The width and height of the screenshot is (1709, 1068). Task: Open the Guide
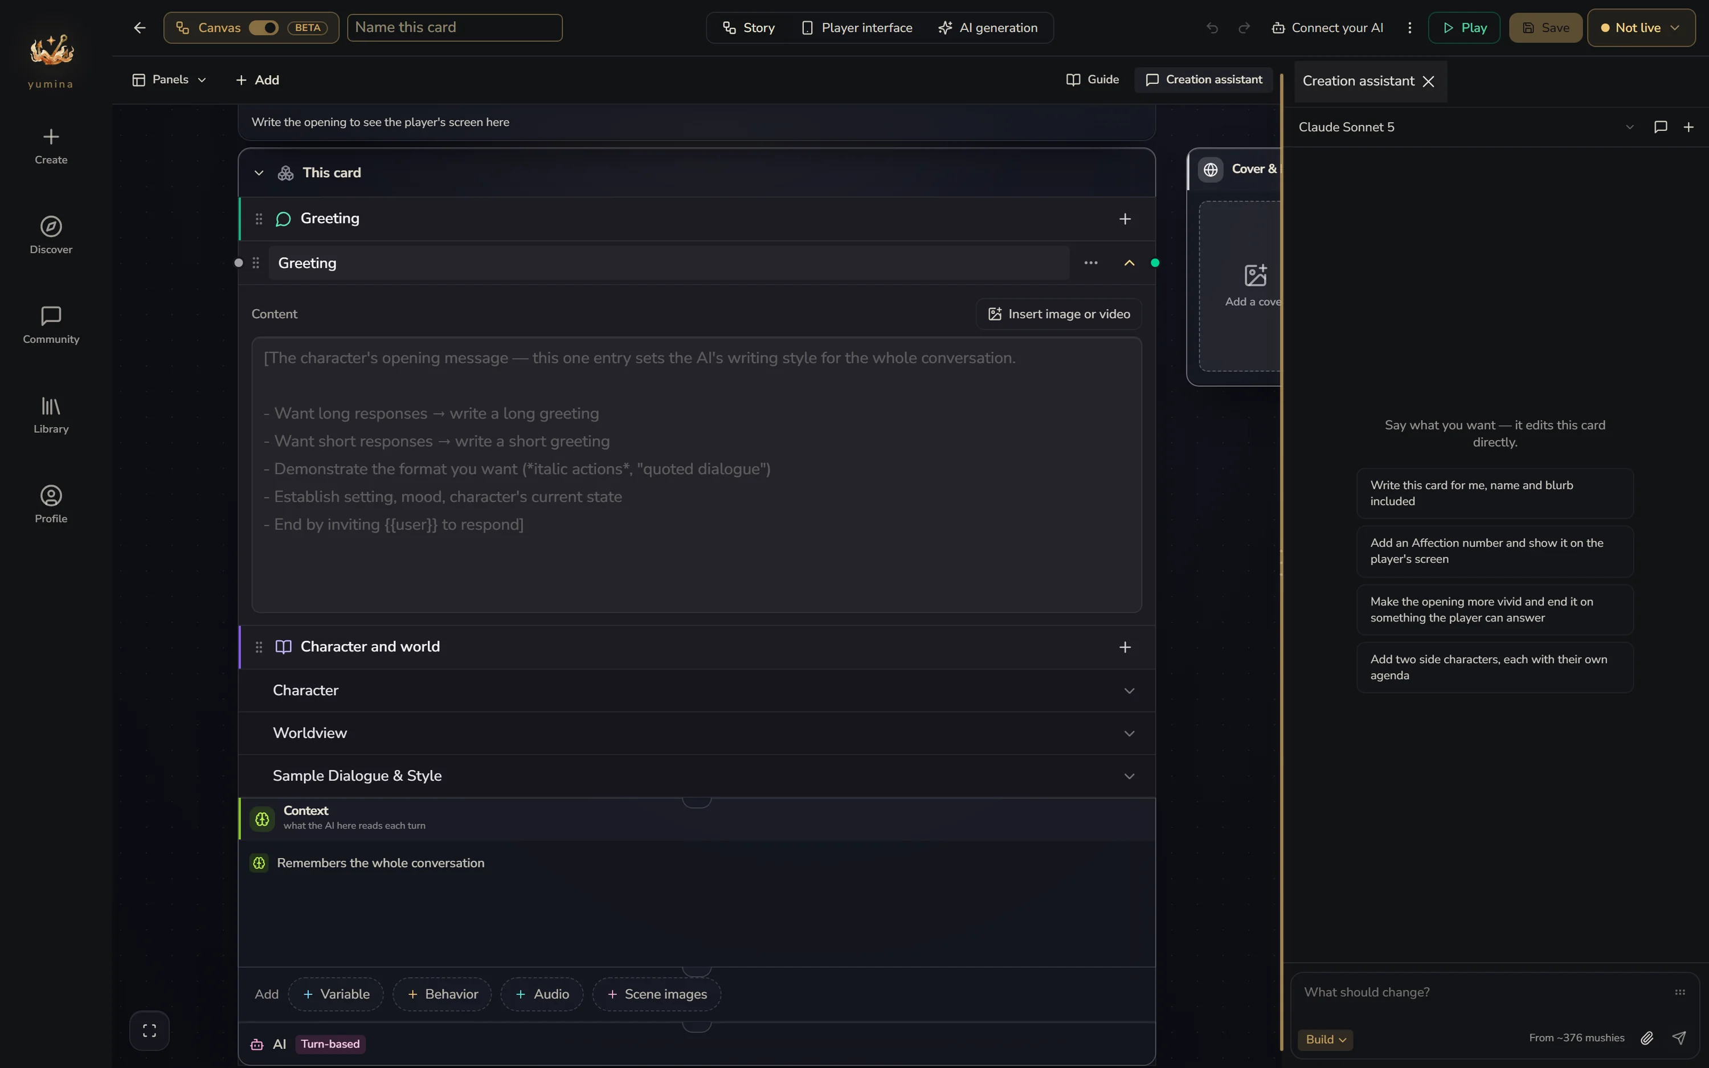pyautogui.click(x=1092, y=80)
